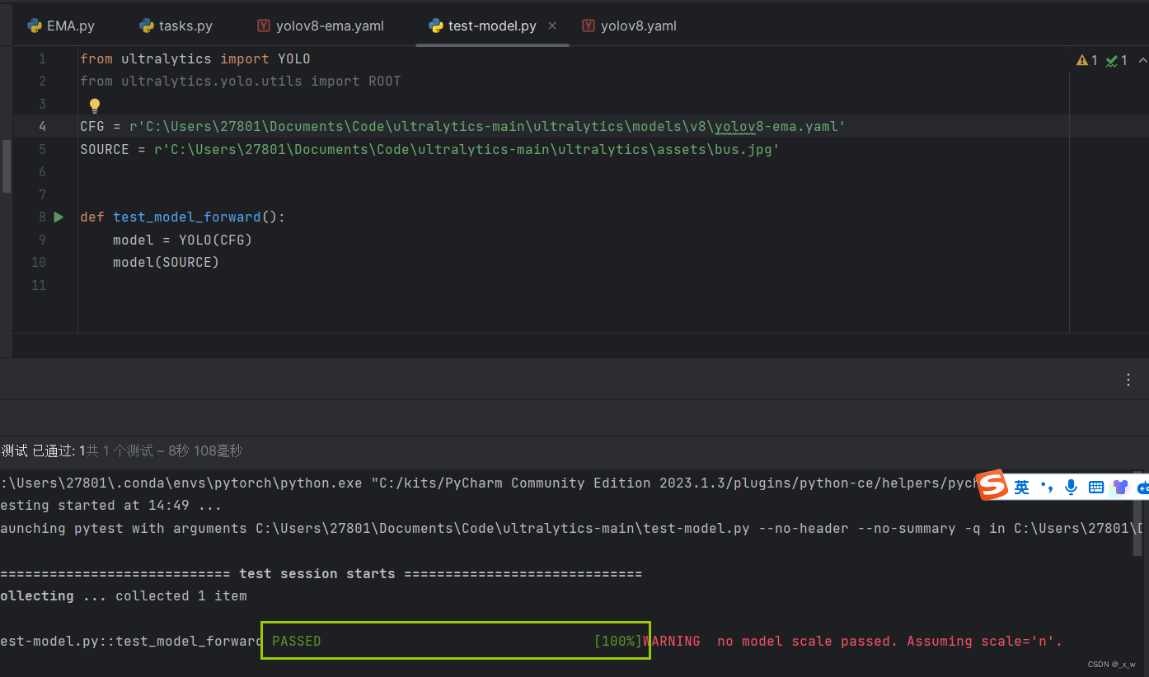The height and width of the screenshot is (677, 1149).
Task: Click line number 8 in the gutter
Action: point(43,217)
